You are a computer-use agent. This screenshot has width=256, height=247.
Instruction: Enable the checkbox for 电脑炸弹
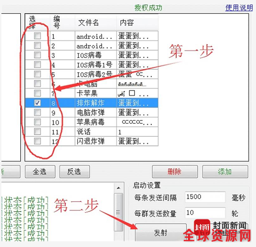37,112
